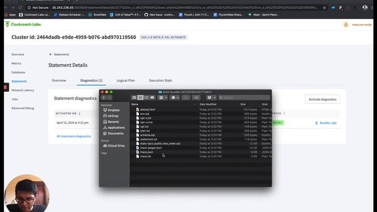Open the Apps bookmarks shortcut
377x212 pixels.
[10, 15]
